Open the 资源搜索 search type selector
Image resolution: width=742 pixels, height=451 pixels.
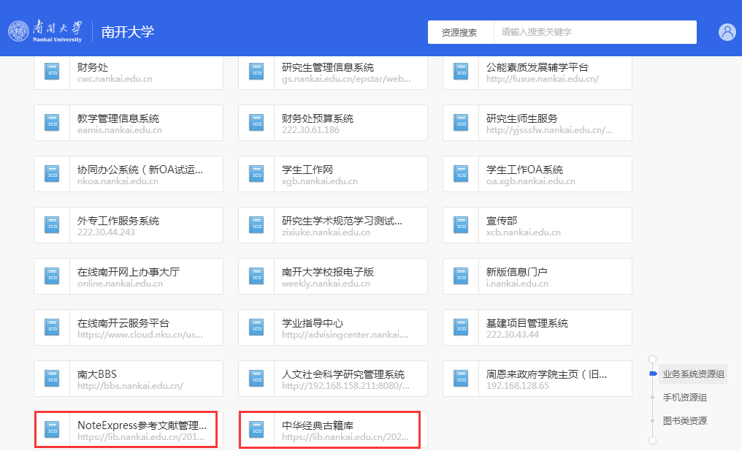(459, 32)
